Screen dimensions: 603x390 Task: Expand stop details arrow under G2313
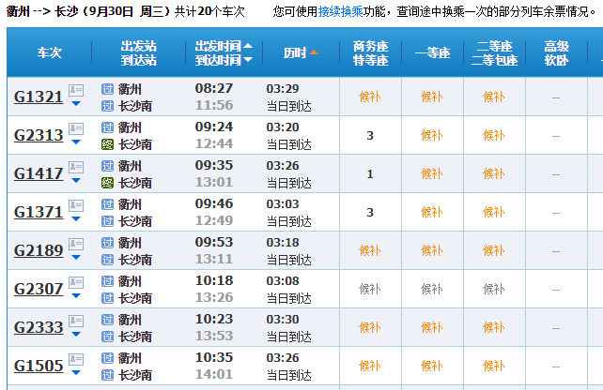(76, 142)
